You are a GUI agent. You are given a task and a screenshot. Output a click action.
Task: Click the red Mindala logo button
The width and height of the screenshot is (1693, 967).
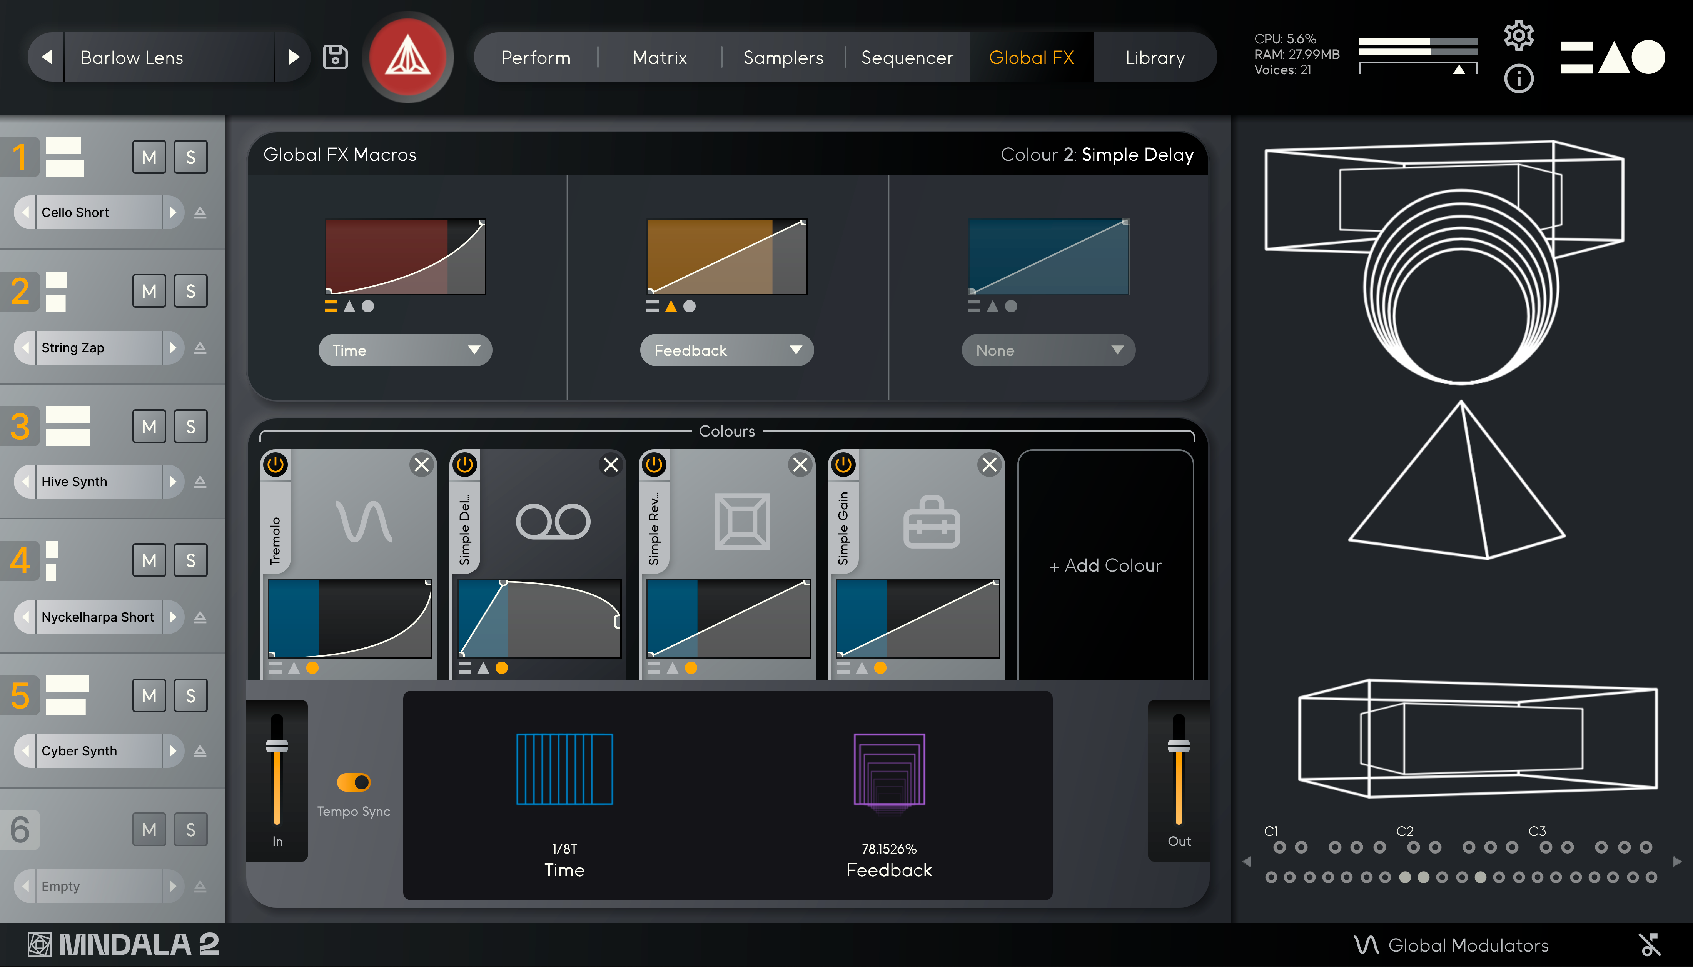[408, 57]
